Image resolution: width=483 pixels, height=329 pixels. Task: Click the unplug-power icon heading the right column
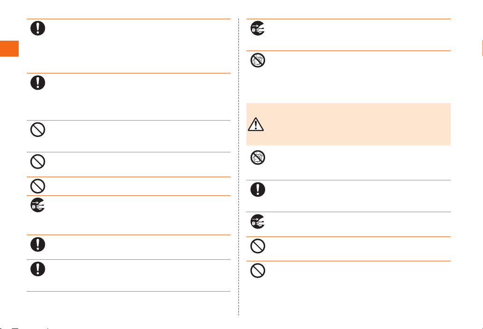(x=258, y=29)
